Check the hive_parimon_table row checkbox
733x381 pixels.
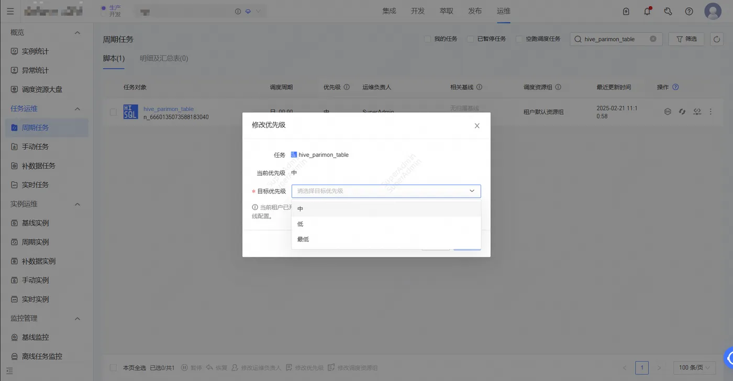[x=113, y=112]
